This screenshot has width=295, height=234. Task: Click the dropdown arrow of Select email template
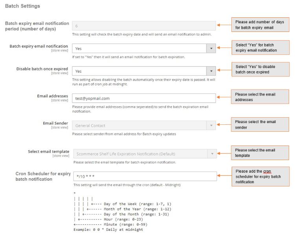click(x=212, y=154)
